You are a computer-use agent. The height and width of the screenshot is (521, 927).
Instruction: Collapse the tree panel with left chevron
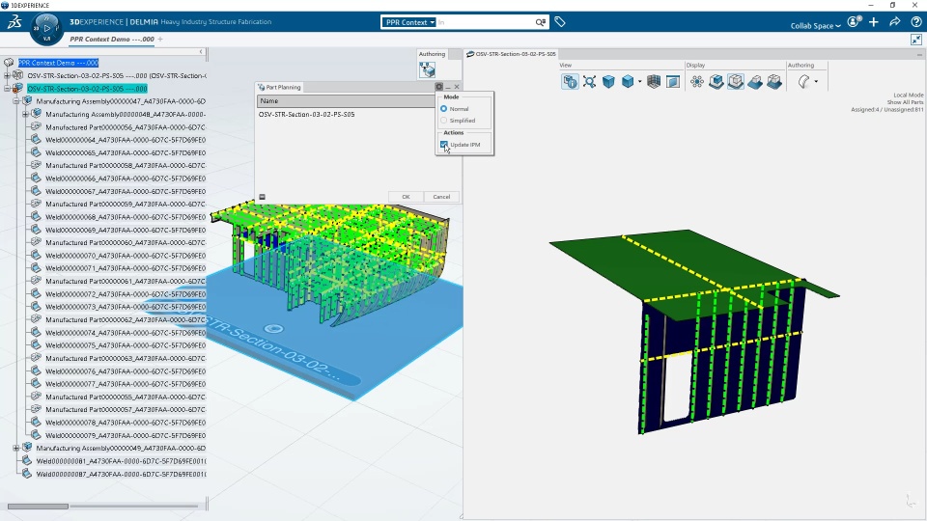[x=201, y=52]
